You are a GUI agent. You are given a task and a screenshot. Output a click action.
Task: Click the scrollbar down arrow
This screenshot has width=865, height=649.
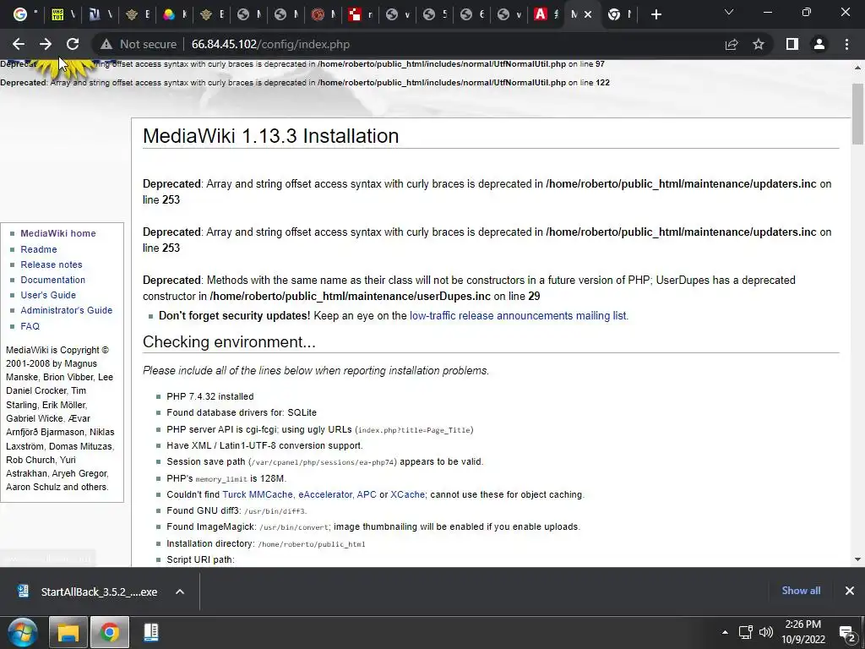coord(857,559)
